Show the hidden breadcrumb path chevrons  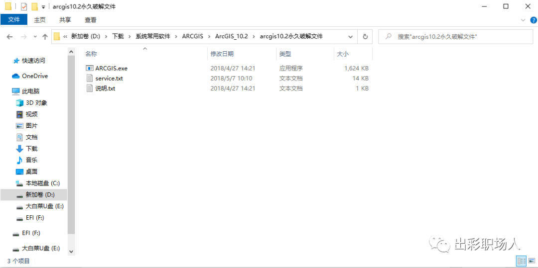tap(65, 37)
